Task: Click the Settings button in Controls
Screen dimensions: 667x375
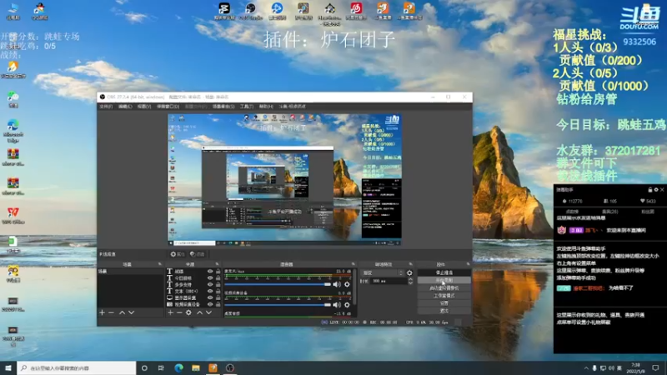Action: 444,303
